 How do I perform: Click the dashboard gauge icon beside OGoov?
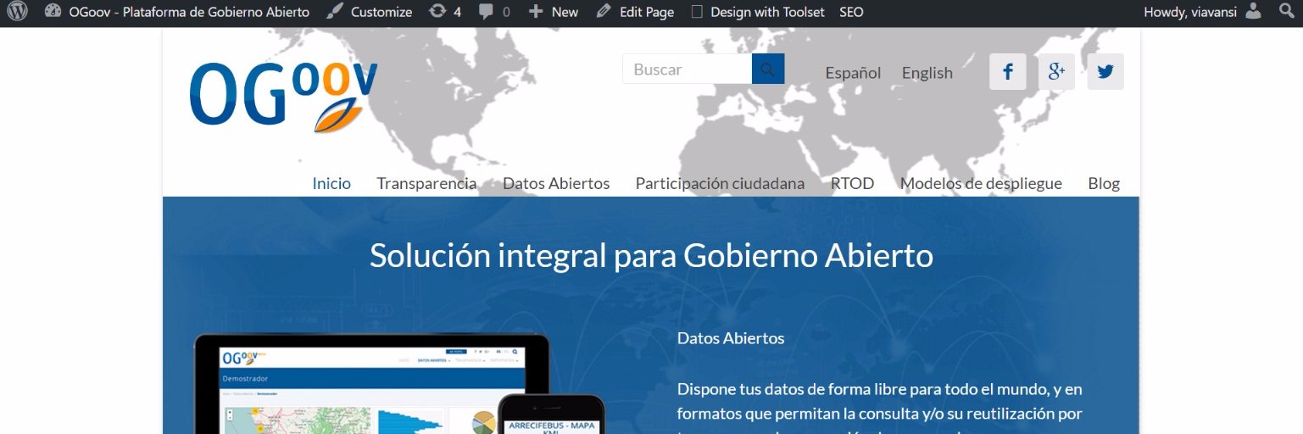(x=53, y=12)
